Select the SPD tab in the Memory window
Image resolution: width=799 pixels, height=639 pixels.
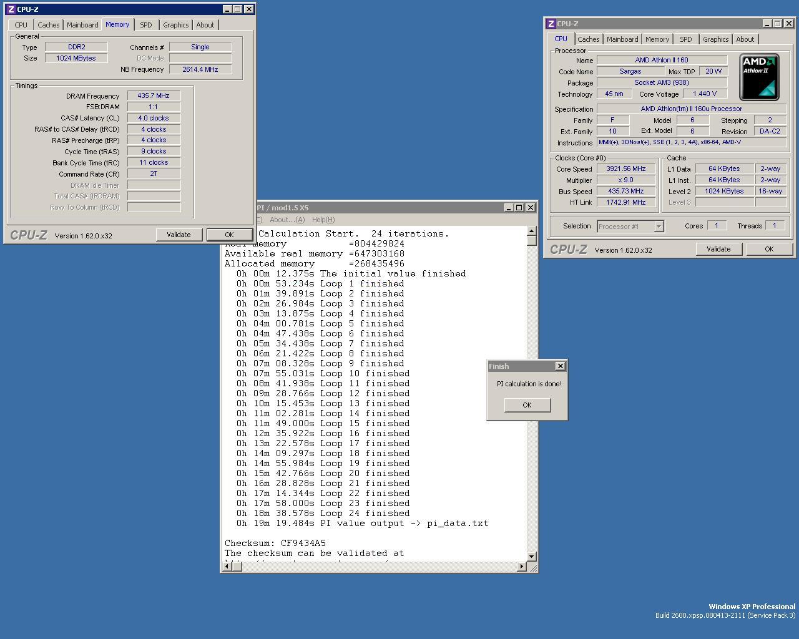click(x=145, y=25)
